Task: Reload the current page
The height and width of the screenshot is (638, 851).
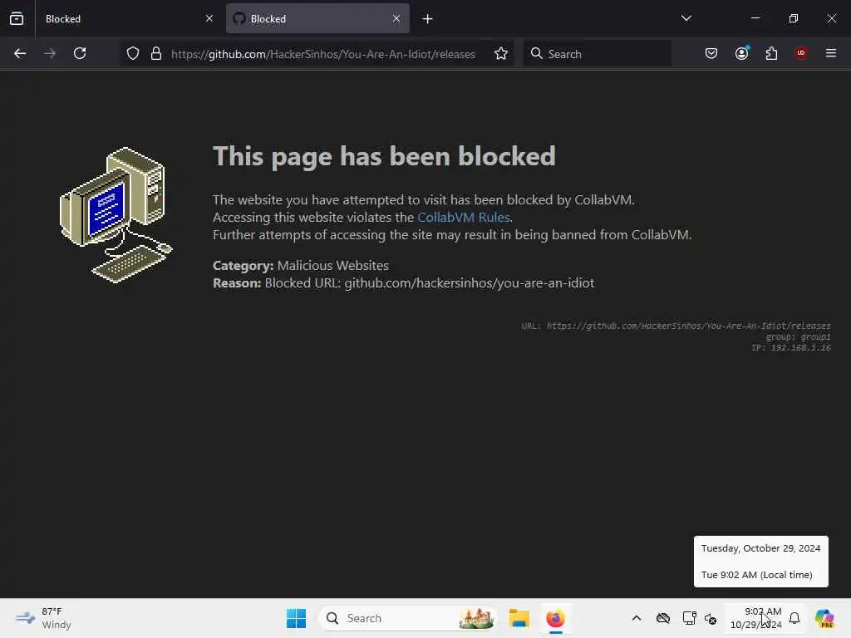Action: coord(80,53)
